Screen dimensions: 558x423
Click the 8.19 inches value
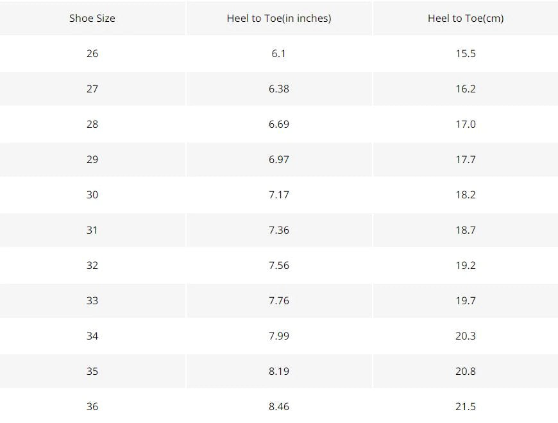point(279,371)
